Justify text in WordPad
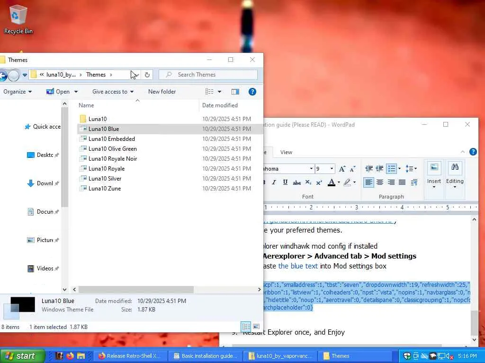Screen dimensions: 485x363 [x=402, y=182]
